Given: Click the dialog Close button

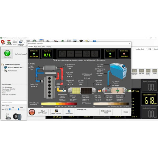Looking at the screenshot, I should [x=125, y=112].
